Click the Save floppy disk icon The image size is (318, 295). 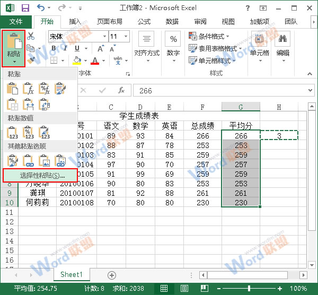point(25,8)
